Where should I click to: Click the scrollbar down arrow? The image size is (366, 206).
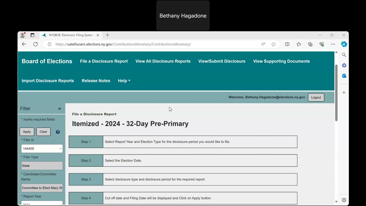pos(336,202)
